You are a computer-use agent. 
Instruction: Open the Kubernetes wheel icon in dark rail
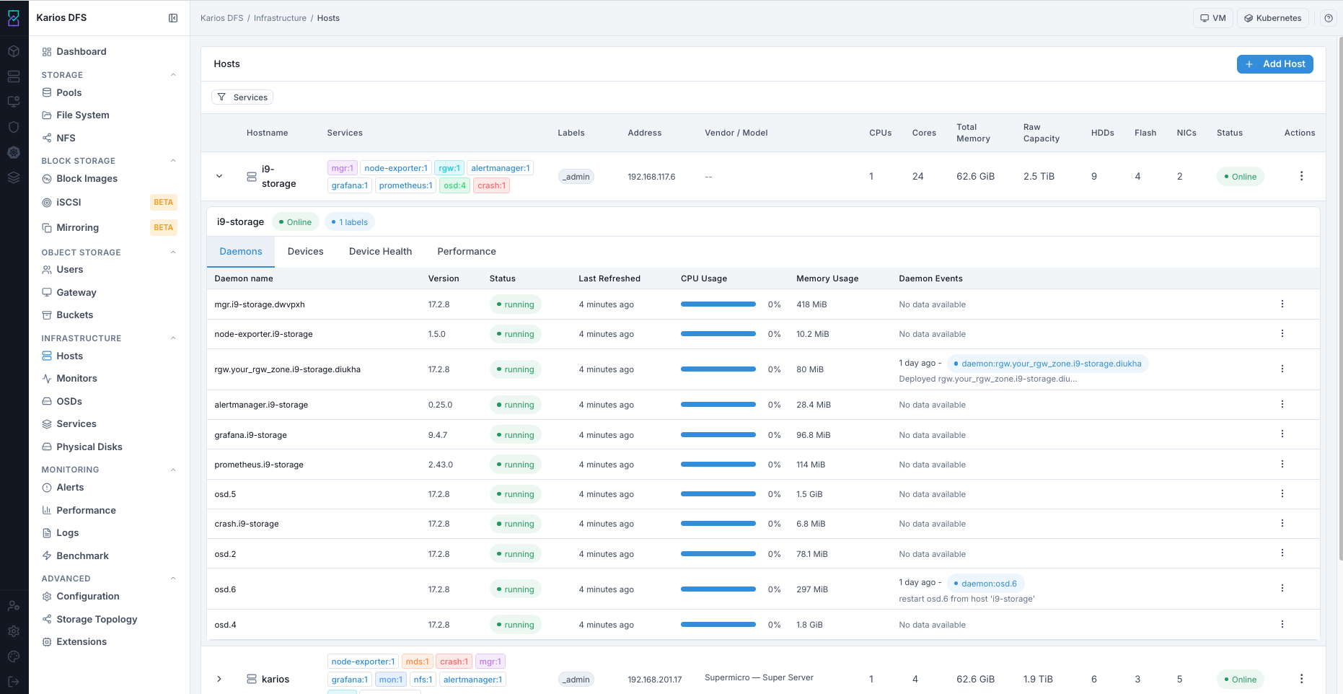pos(14,152)
